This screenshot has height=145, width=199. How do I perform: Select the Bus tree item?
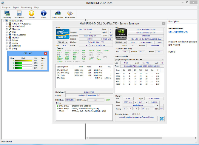coord(14,32)
